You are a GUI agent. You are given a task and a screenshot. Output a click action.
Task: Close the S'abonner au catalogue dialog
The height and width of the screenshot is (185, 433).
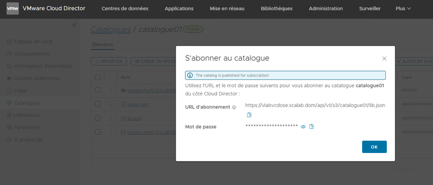(x=384, y=58)
